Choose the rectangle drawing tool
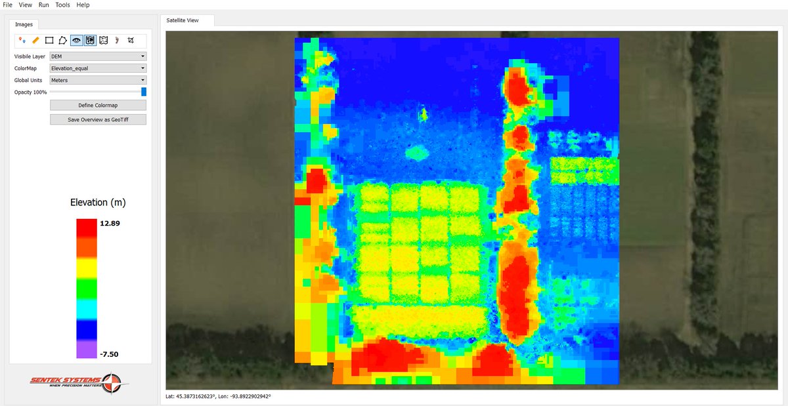This screenshot has width=788, height=406. (49, 40)
